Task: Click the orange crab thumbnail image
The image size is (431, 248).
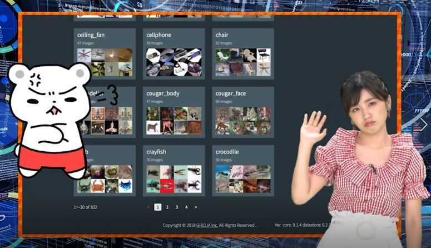Action: pos(98,186)
